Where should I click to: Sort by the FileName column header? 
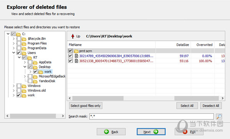111,45
